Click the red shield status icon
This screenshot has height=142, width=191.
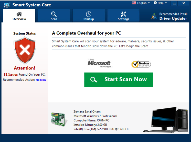[x=25, y=50]
